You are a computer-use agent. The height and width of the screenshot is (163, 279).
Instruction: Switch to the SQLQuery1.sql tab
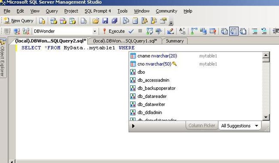click(125, 41)
